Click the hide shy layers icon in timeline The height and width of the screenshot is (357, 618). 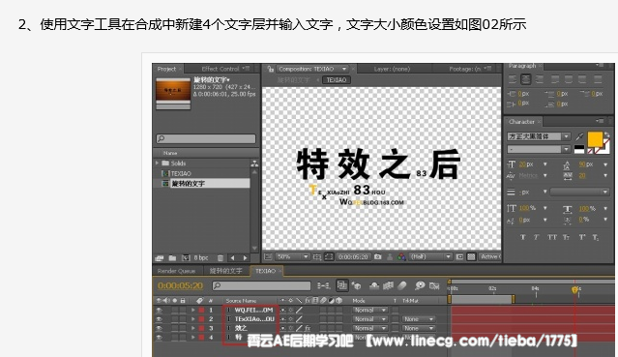[x=374, y=285]
